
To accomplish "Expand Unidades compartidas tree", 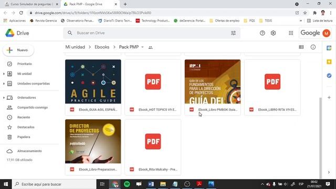I will (x=4, y=83).
